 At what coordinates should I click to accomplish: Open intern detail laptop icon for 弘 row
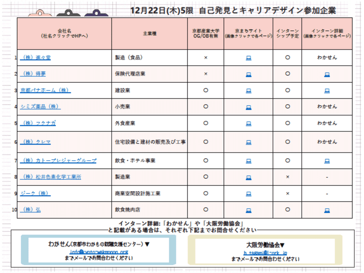point(327,211)
